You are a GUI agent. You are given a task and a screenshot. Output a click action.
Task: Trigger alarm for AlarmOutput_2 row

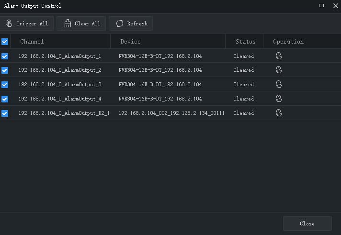pyautogui.click(x=279, y=70)
